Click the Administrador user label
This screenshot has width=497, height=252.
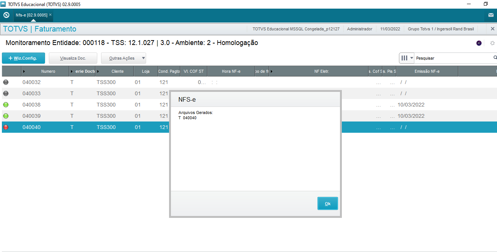point(360,29)
